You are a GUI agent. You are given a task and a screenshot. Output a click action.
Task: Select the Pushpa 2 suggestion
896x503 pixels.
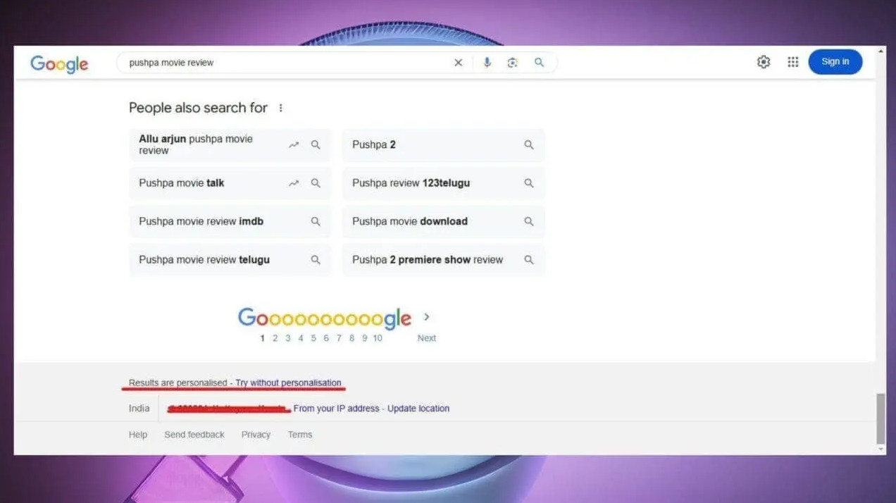pos(443,144)
